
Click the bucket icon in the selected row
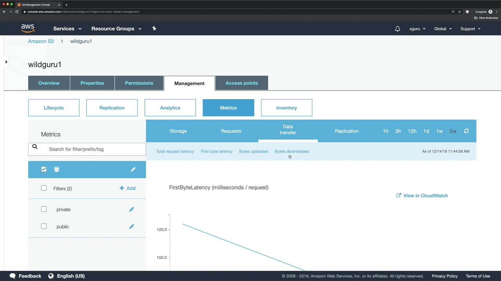click(57, 169)
